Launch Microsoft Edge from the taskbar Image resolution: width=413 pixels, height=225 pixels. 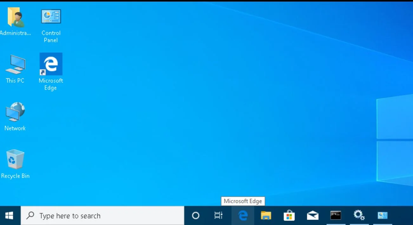[243, 216]
